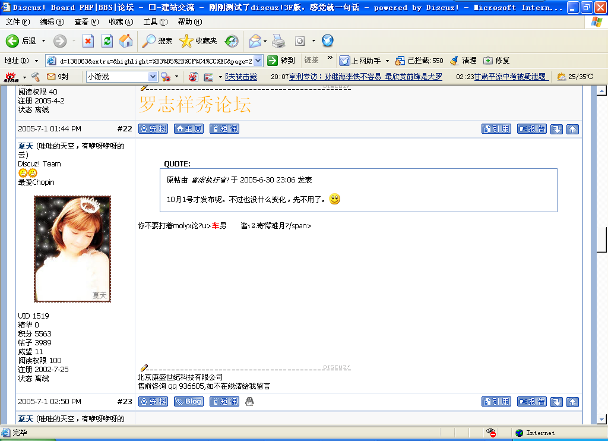Stop page loading with red X icon
The height and width of the screenshot is (441, 608).
88,41
